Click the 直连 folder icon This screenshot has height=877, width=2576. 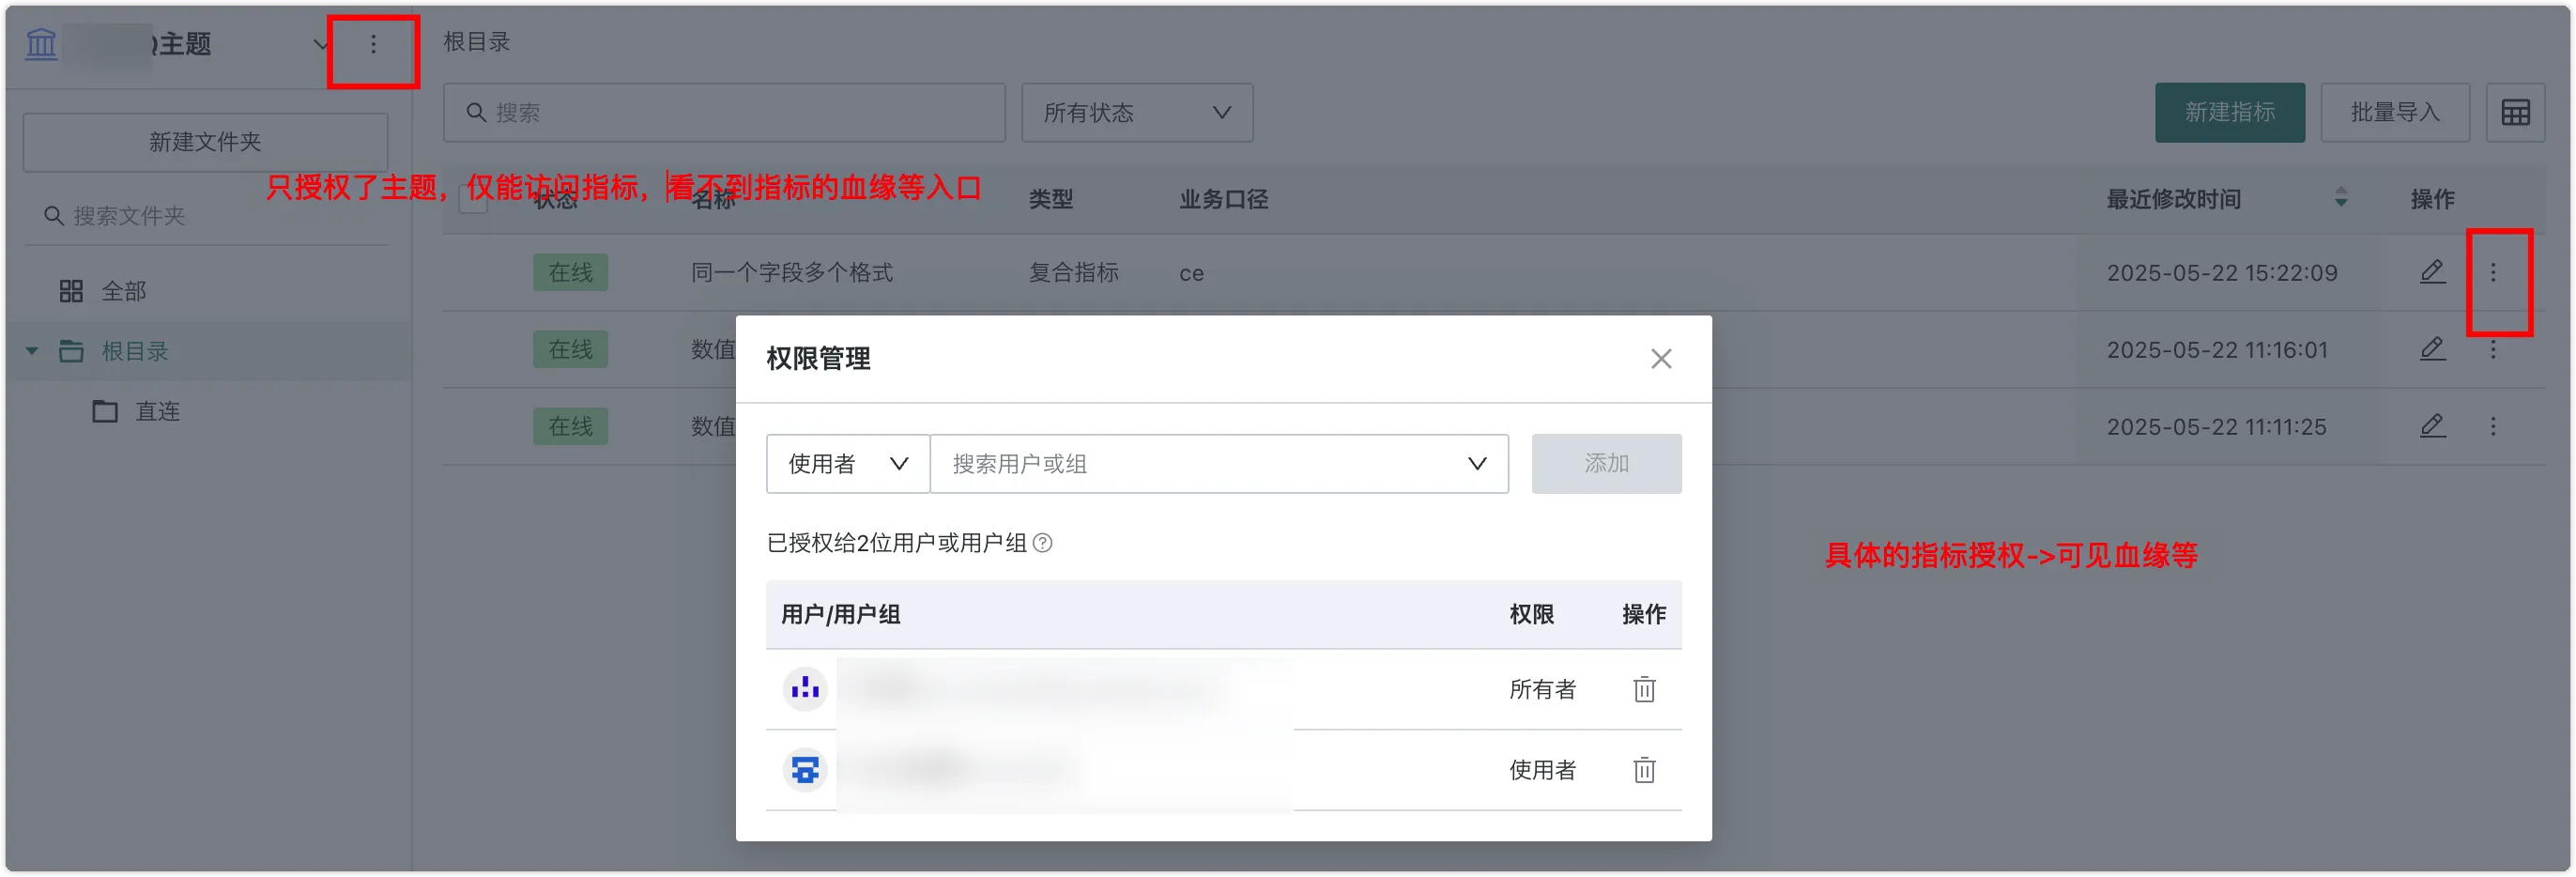(105, 412)
